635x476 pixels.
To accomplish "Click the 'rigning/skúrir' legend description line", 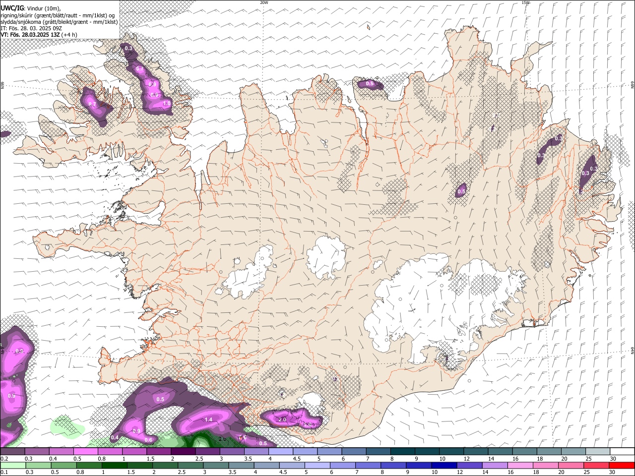I will click(x=57, y=15).
